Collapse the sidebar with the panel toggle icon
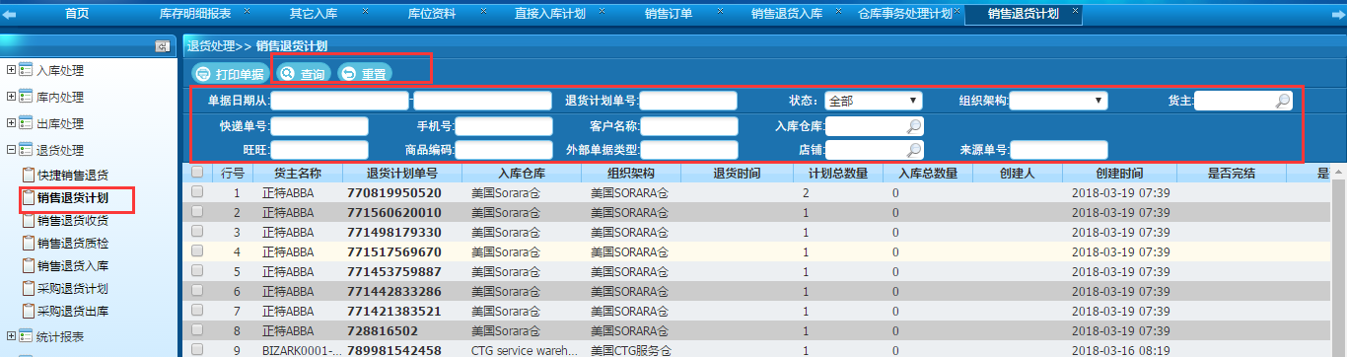Viewport: 1347px width, 357px height. pos(163,46)
